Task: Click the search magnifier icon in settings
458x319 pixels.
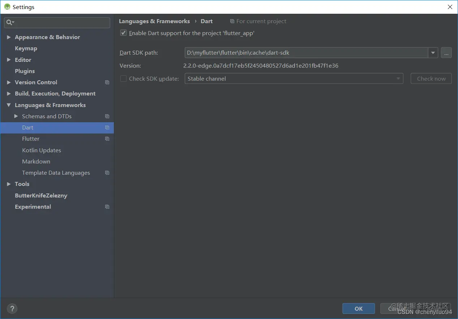Action: (x=10, y=22)
